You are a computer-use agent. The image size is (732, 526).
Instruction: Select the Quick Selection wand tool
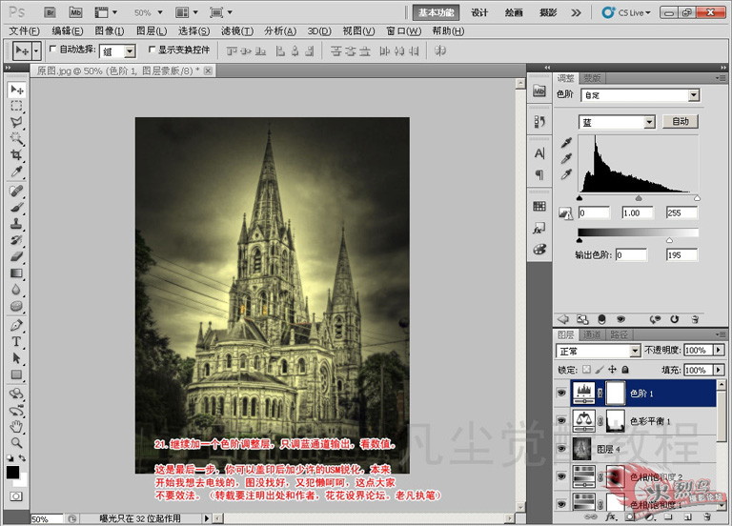coord(16,138)
